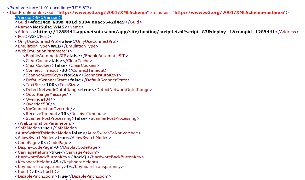
Task: Click the highlighted Version element line
Action: click(x=38, y=17)
